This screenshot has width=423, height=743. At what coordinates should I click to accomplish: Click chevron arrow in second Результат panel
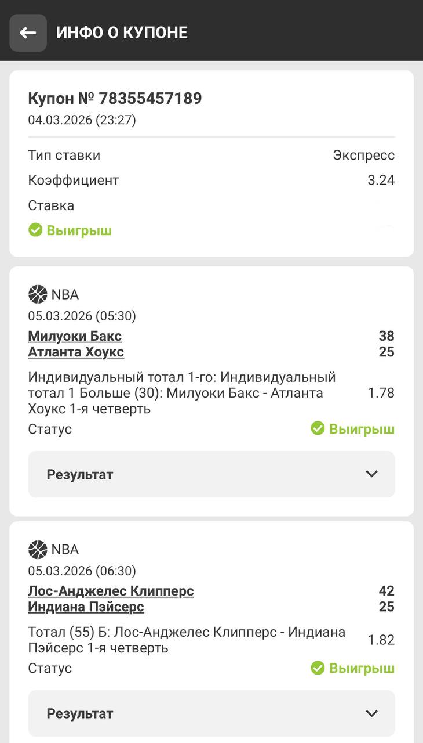[372, 713]
